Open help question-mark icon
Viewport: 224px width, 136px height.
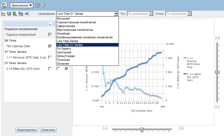click(44, 5)
